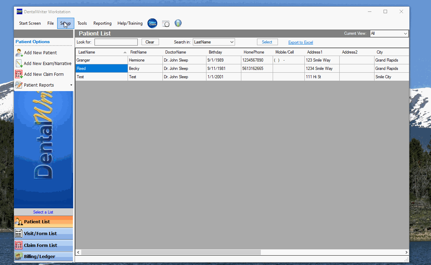
Task: Click the horizontal scrollbar right arrow
Action: click(406, 252)
